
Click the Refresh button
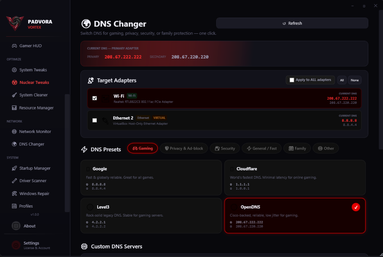coord(292,23)
